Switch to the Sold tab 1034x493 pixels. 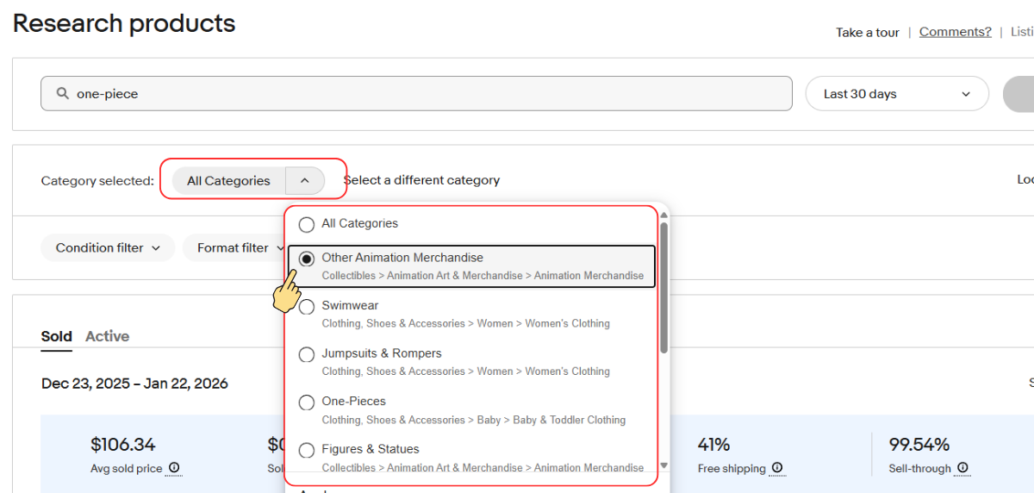(x=57, y=336)
